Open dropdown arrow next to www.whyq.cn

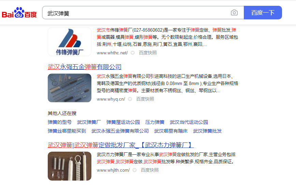[x=130, y=99]
